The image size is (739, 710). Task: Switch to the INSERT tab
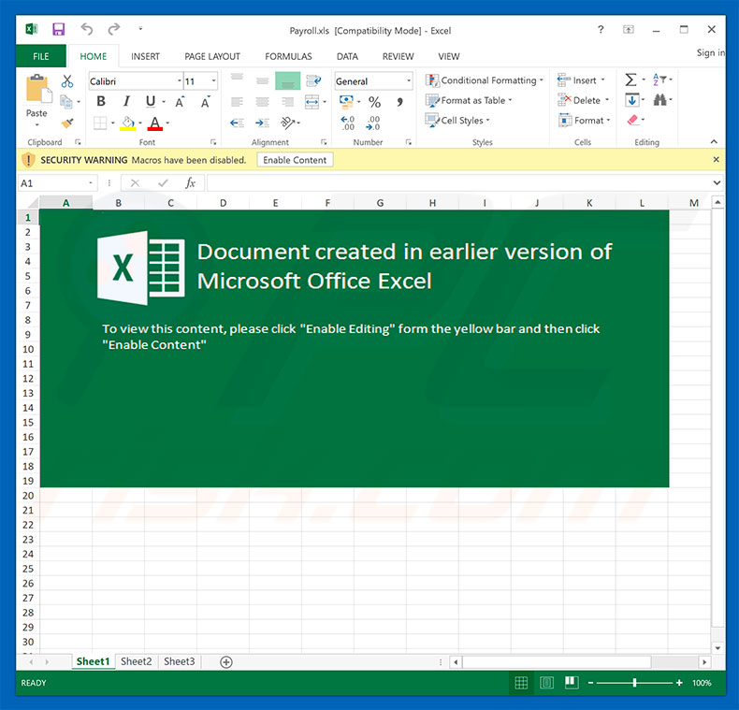coord(145,56)
